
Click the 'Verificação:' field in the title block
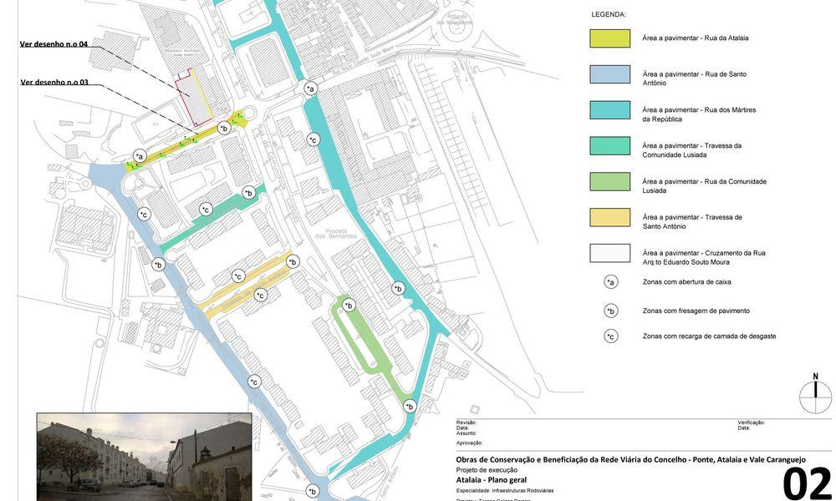(x=752, y=423)
